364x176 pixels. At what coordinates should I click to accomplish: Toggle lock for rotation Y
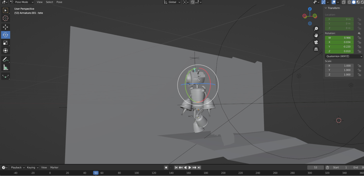pos(359,47)
